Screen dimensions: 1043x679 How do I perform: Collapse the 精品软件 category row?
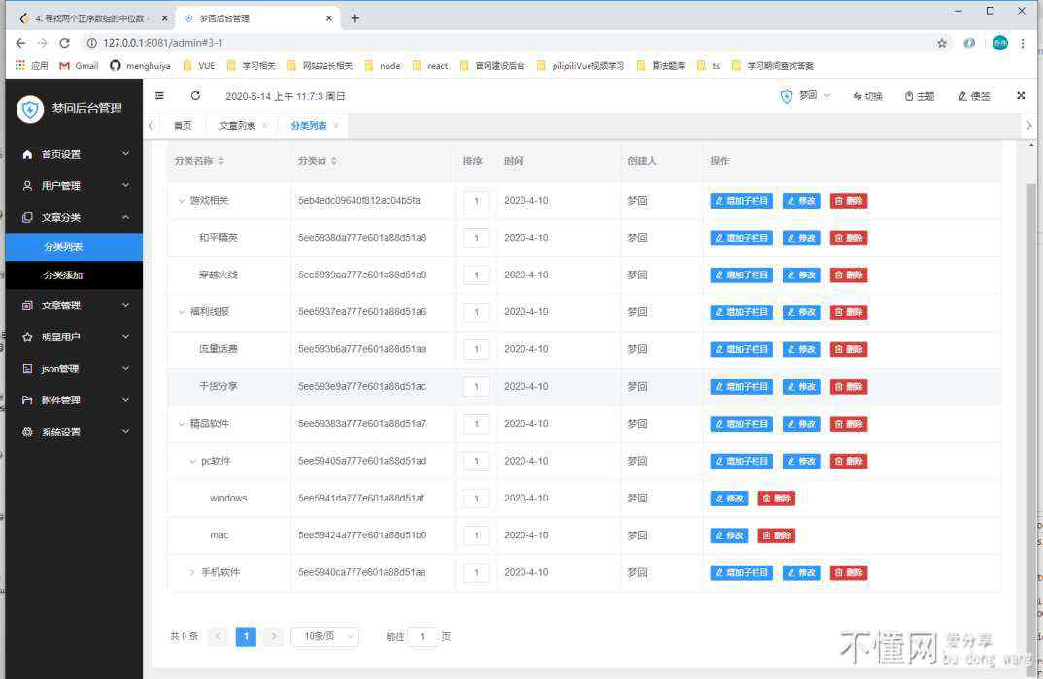(181, 424)
